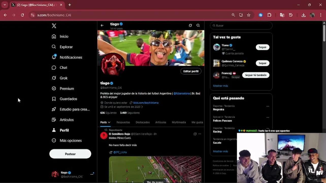Click the X logo in the sidebar
The height and width of the screenshot is (183, 326).
54,26
